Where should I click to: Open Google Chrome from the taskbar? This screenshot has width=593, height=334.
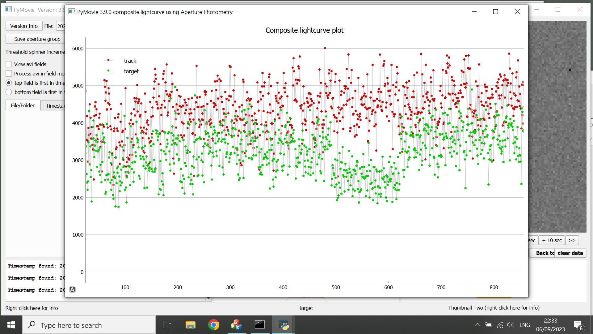click(213, 325)
